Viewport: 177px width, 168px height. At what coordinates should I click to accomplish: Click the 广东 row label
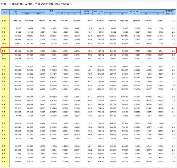4,108
